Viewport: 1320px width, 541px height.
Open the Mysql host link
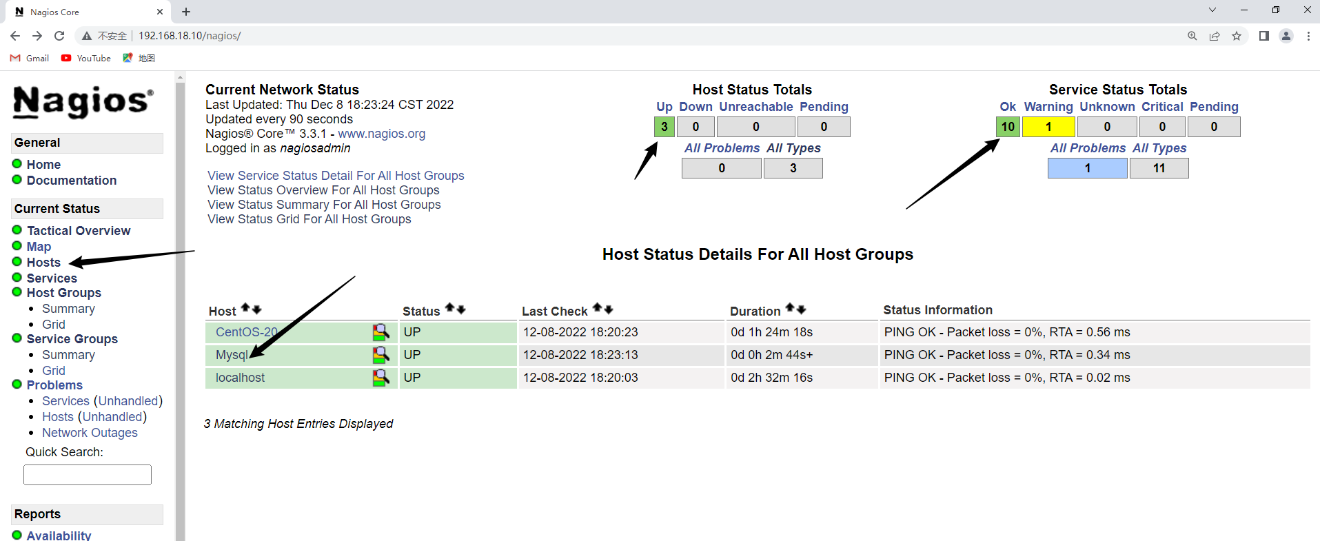pos(231,355)
